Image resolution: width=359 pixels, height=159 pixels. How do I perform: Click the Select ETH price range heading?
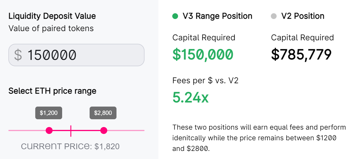click(52, 91)
